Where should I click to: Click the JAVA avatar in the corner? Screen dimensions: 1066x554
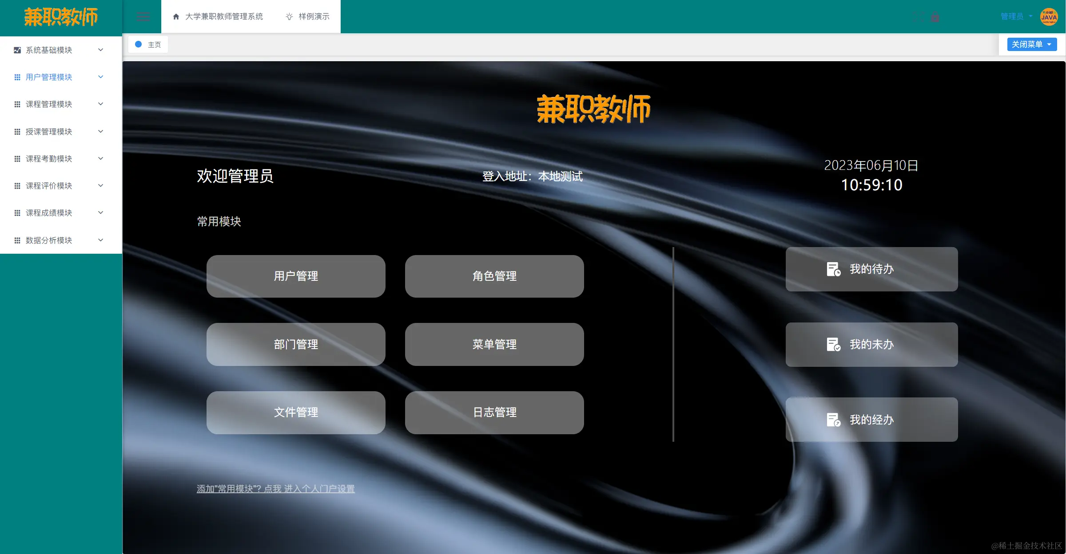point(1049,17)
